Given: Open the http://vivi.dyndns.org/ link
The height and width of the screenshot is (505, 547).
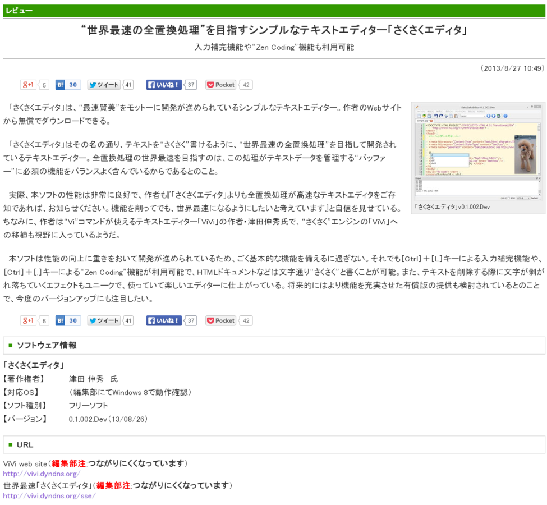Looking at the screenshot, I should tap(42, 474).
